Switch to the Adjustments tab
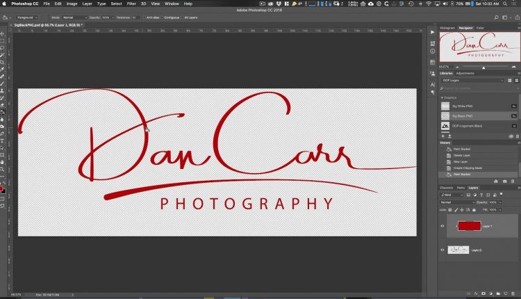521x299 pixels. [x=465, y=74]
